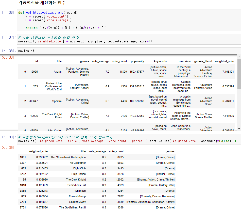Click inside code cell In [38] movies_df
242x212 pixels.
pos(129,51)
